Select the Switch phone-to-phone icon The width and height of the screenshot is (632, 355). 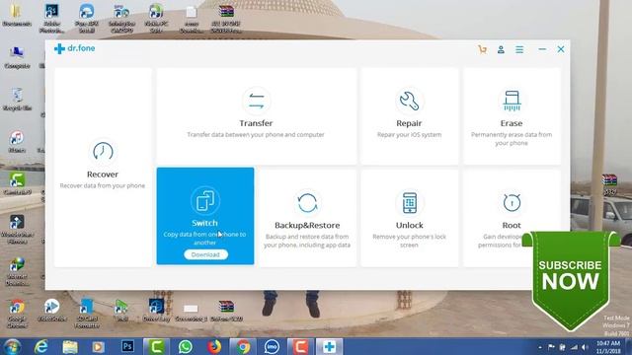(205, 200)
